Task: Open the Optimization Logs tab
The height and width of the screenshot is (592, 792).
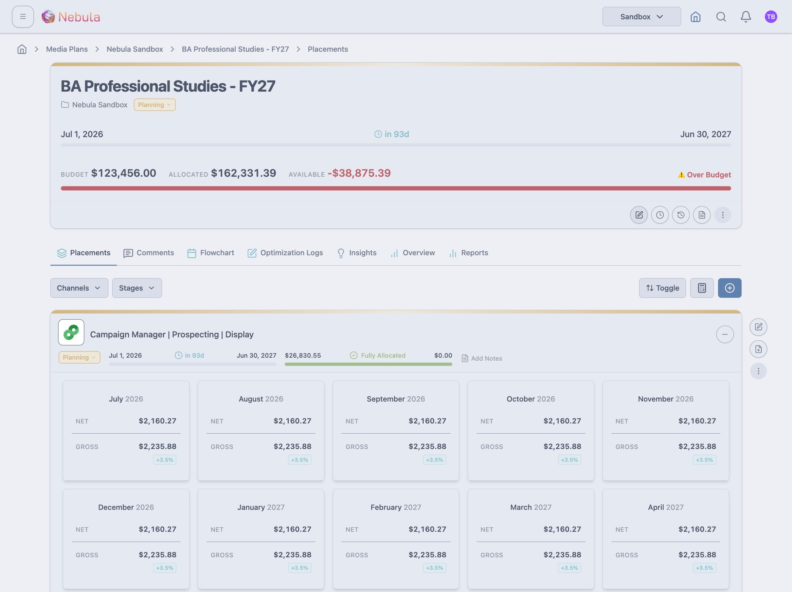Action: 285,253
